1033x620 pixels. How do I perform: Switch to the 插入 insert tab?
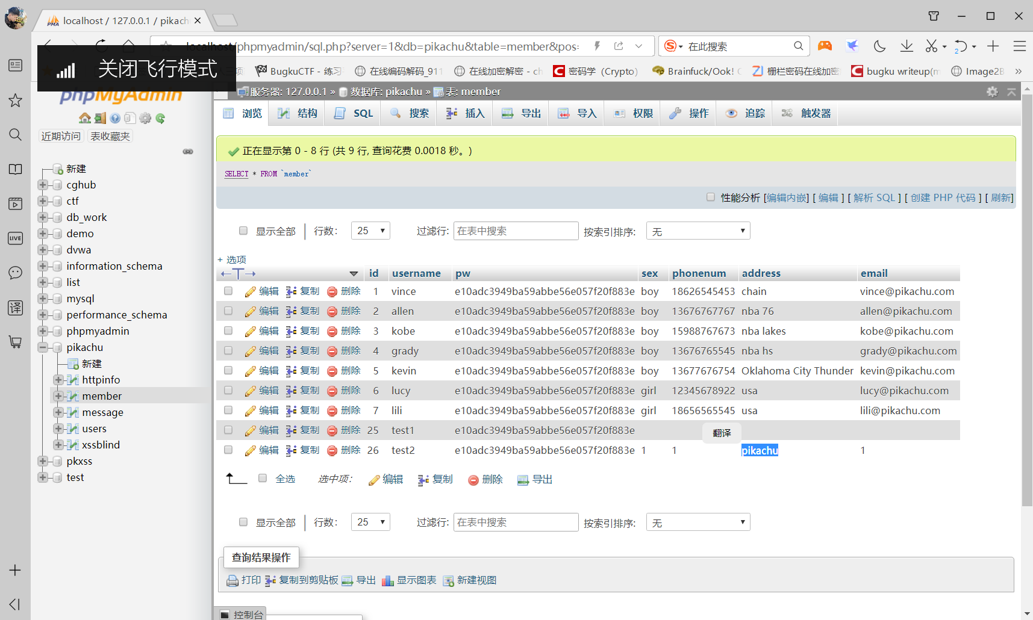pos(465,113)
